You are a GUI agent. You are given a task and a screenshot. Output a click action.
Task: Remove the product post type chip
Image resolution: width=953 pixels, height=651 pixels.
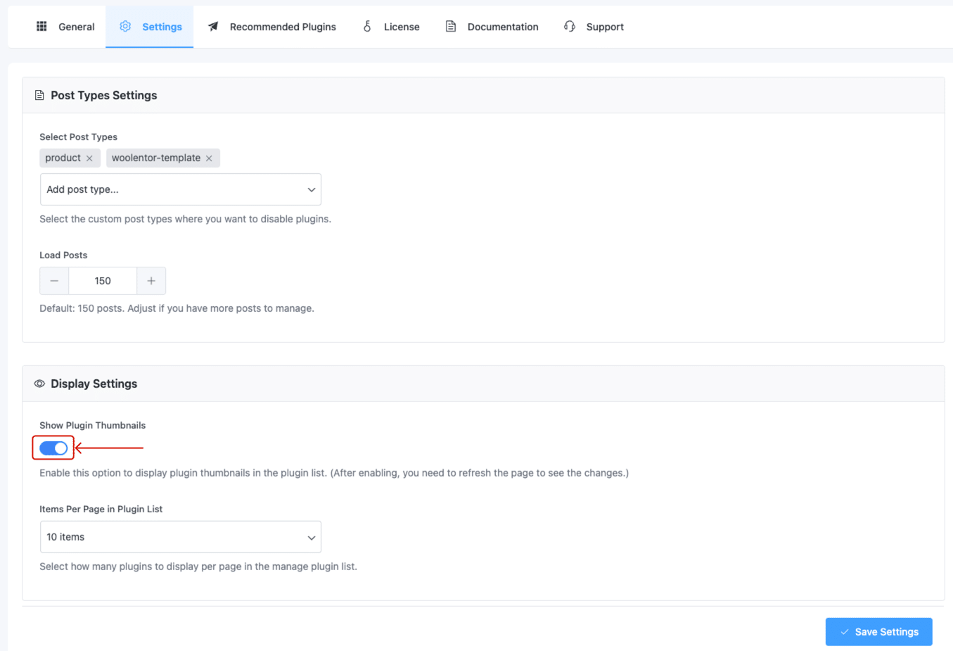91,158
